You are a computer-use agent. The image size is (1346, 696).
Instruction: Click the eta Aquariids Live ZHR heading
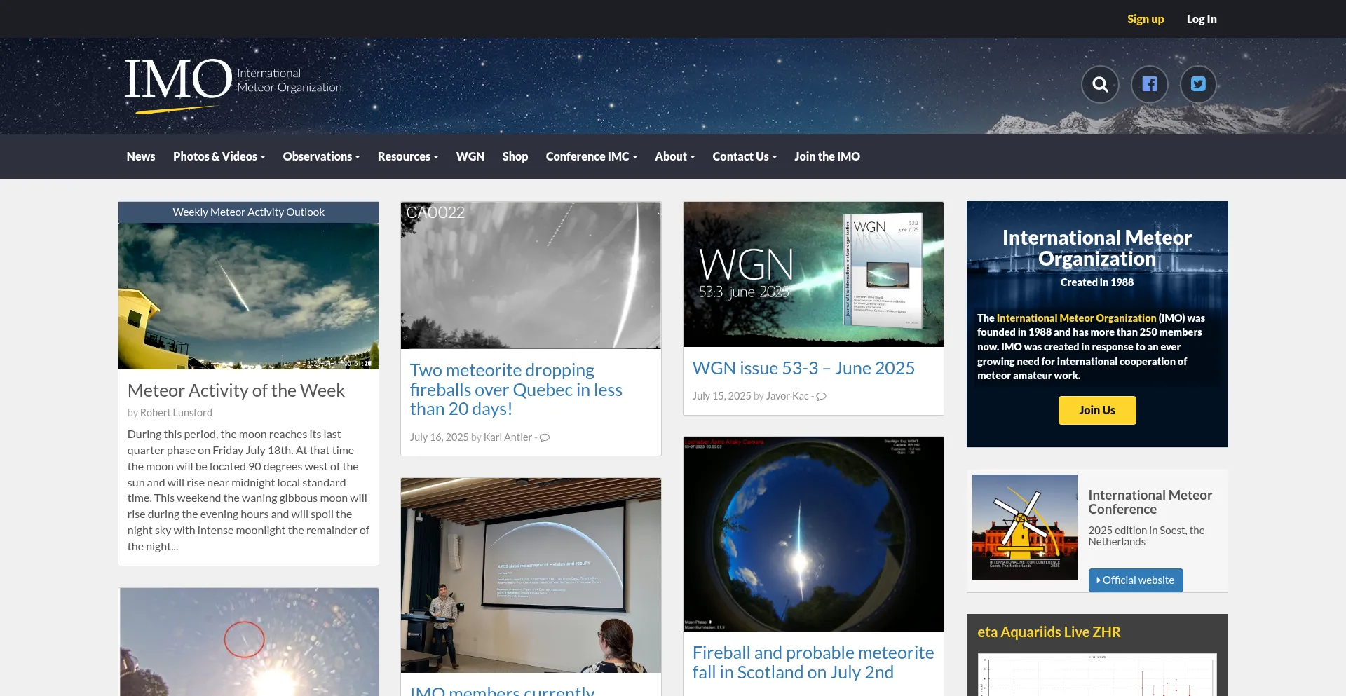[1049, 632]
